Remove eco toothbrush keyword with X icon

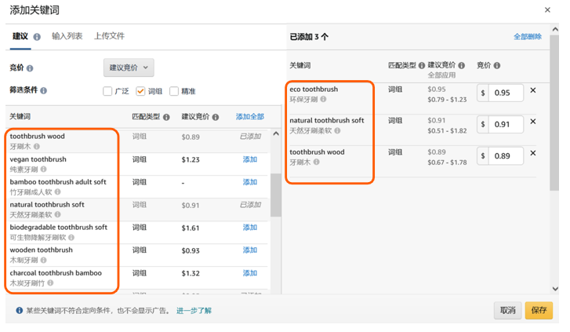tap(533, 90)
